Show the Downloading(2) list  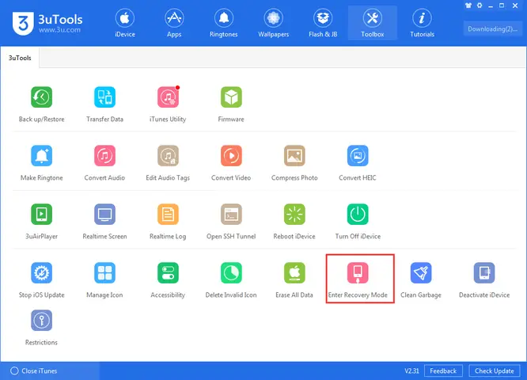click(x=492, y=29)
